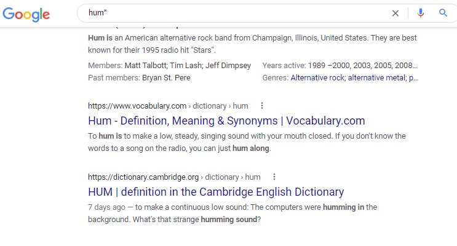Open Cambridge English Dictionary HUM result
Screen dimensions: 457x246
[216, 192]
